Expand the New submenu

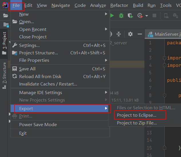tap(60, 14)
